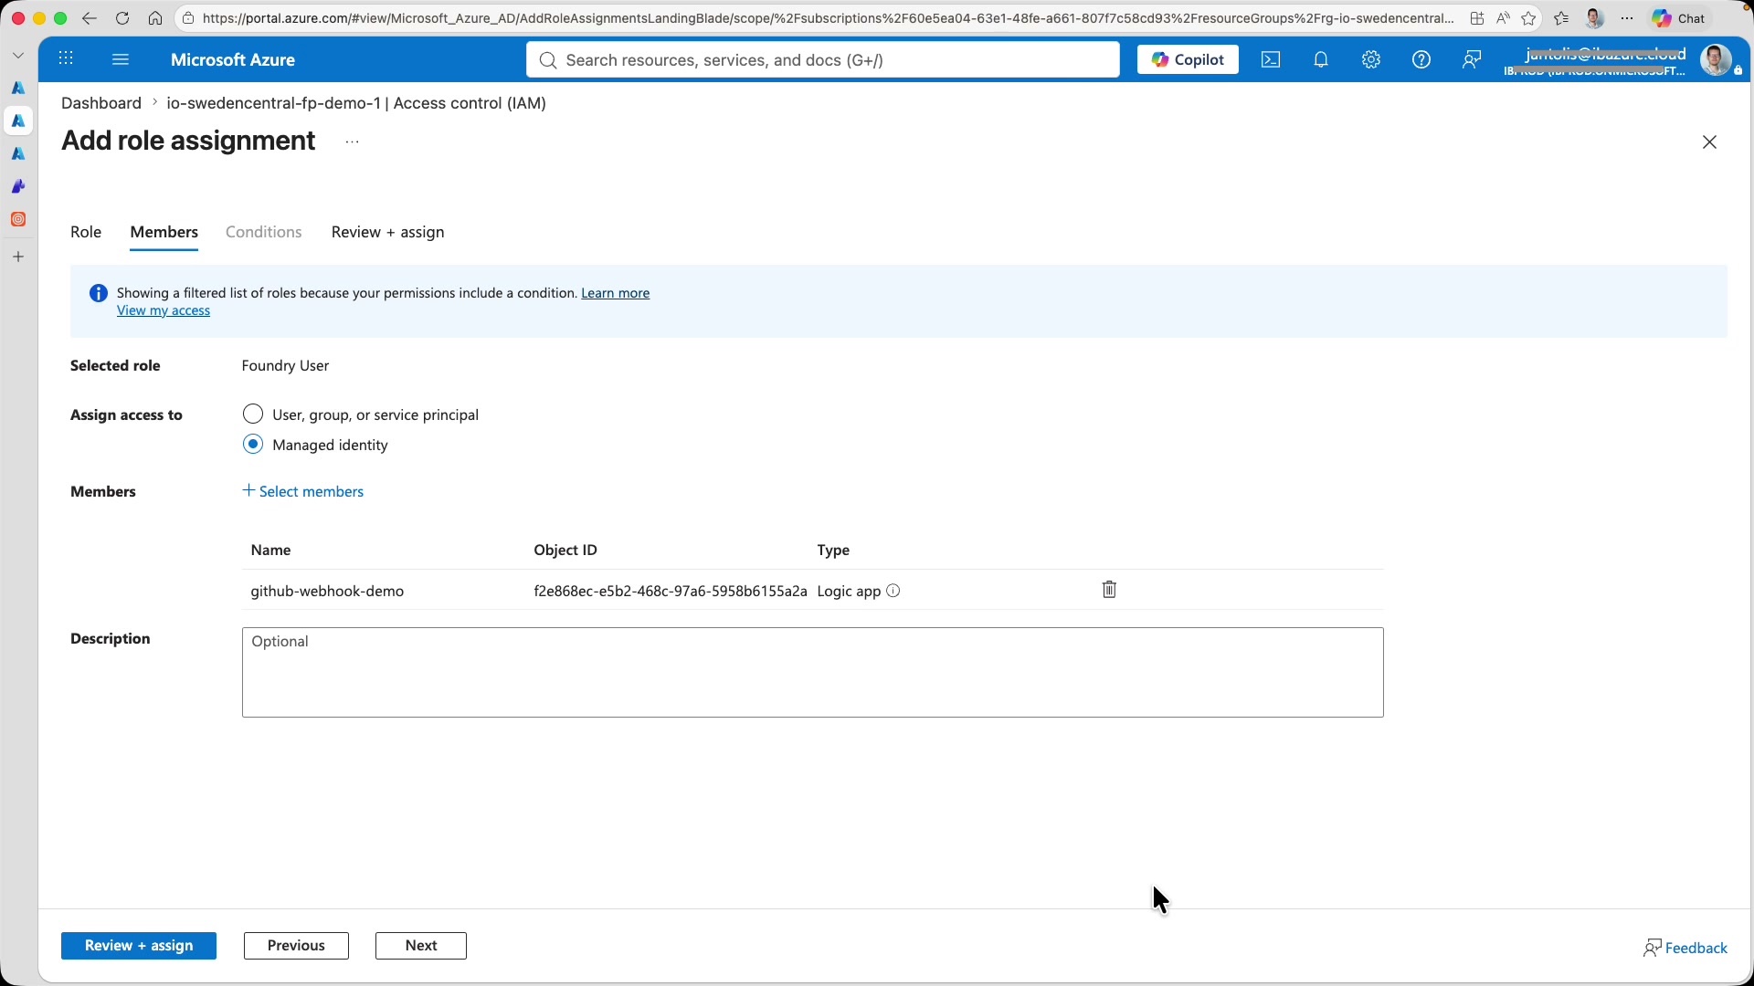
Task: Open the browser Chat Copilot button
Action: click(1680, 18)
